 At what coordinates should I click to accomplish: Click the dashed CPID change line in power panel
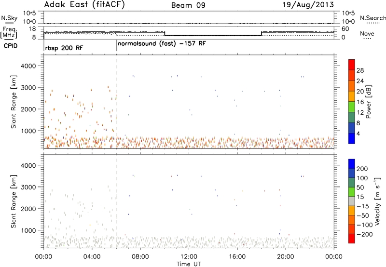tap(116, 102)
